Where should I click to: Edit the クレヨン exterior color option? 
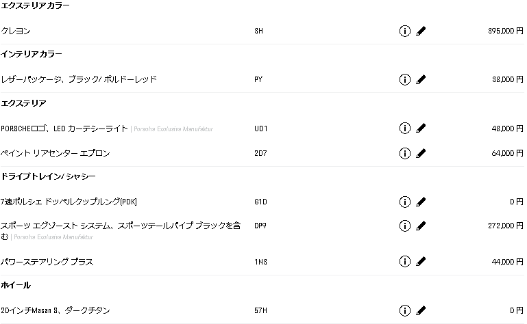421,31
